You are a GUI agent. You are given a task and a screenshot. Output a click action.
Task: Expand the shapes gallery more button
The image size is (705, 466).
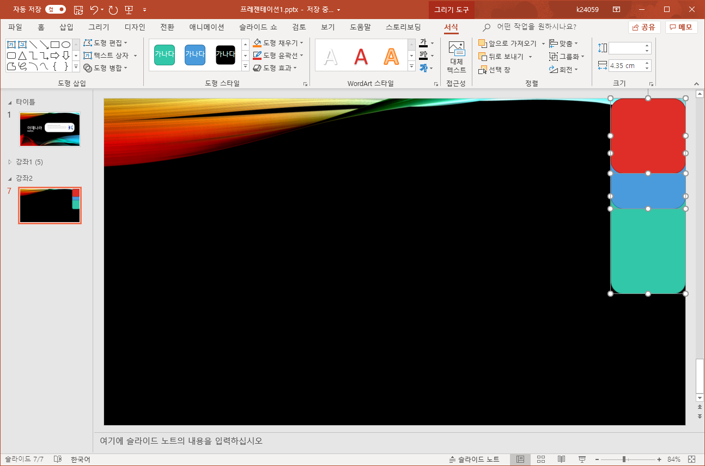(x=76, y=67)
